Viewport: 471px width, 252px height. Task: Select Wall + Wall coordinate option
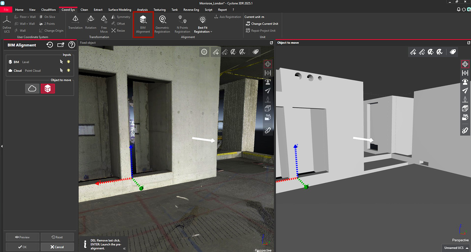coord(25,24)
